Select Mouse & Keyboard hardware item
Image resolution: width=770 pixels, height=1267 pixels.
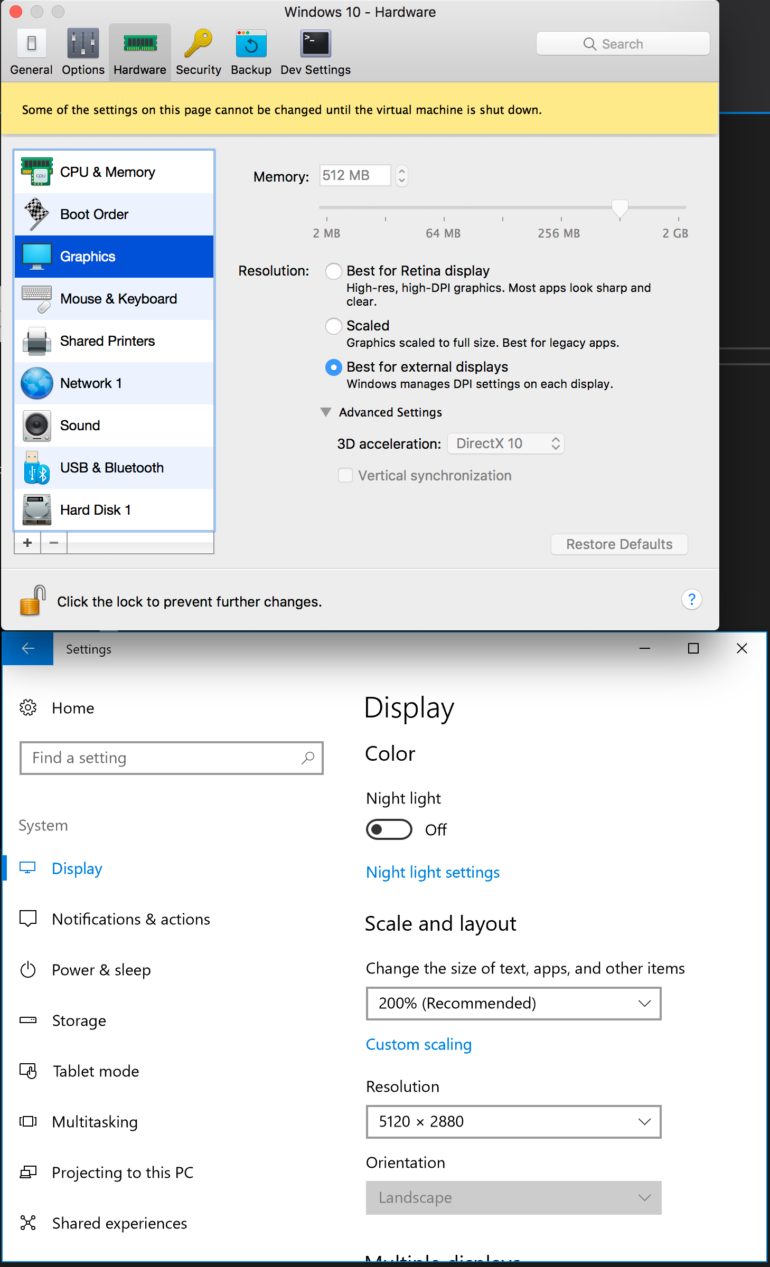click(114, 299)
